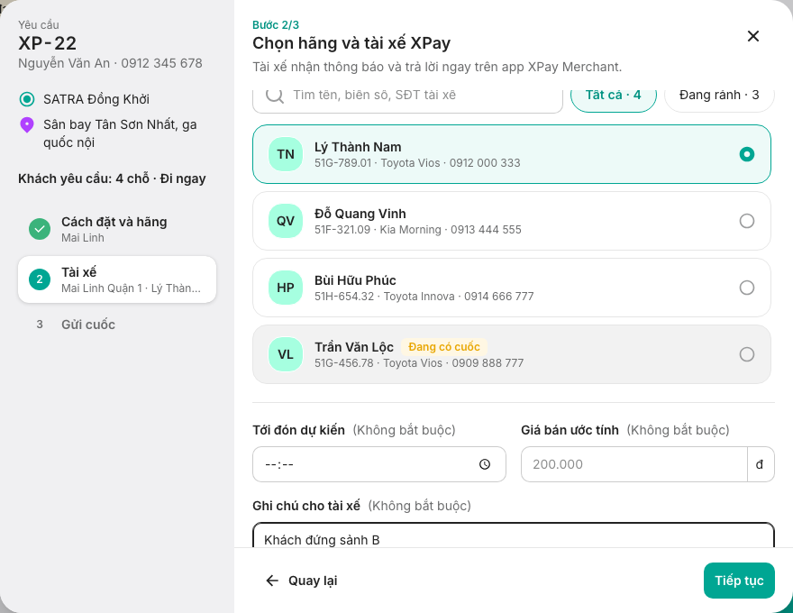The width and height of the screenshot is (793, 613).
Task: Click the step 2 number badge
Action: coord(40,279)
